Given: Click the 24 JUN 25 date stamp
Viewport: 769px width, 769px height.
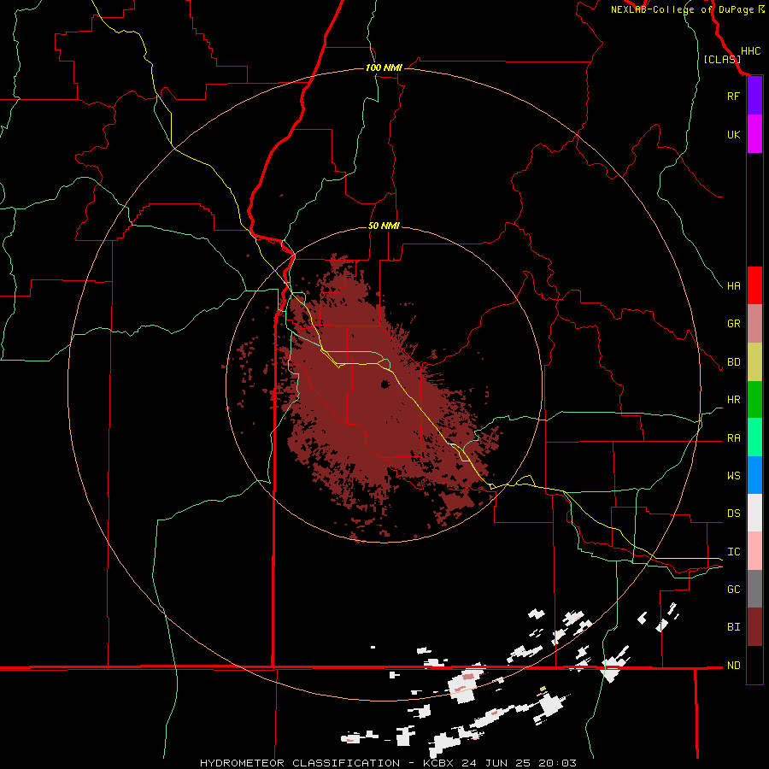Looking at the screenshot, I should (496, 763).
